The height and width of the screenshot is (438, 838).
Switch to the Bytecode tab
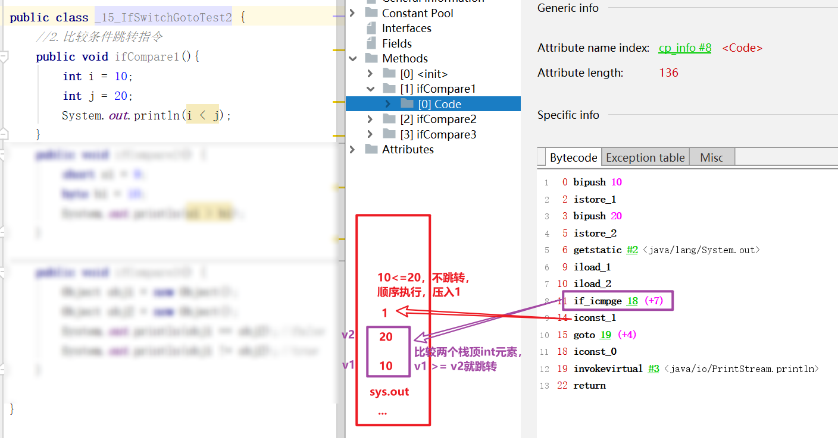(573, 157)
